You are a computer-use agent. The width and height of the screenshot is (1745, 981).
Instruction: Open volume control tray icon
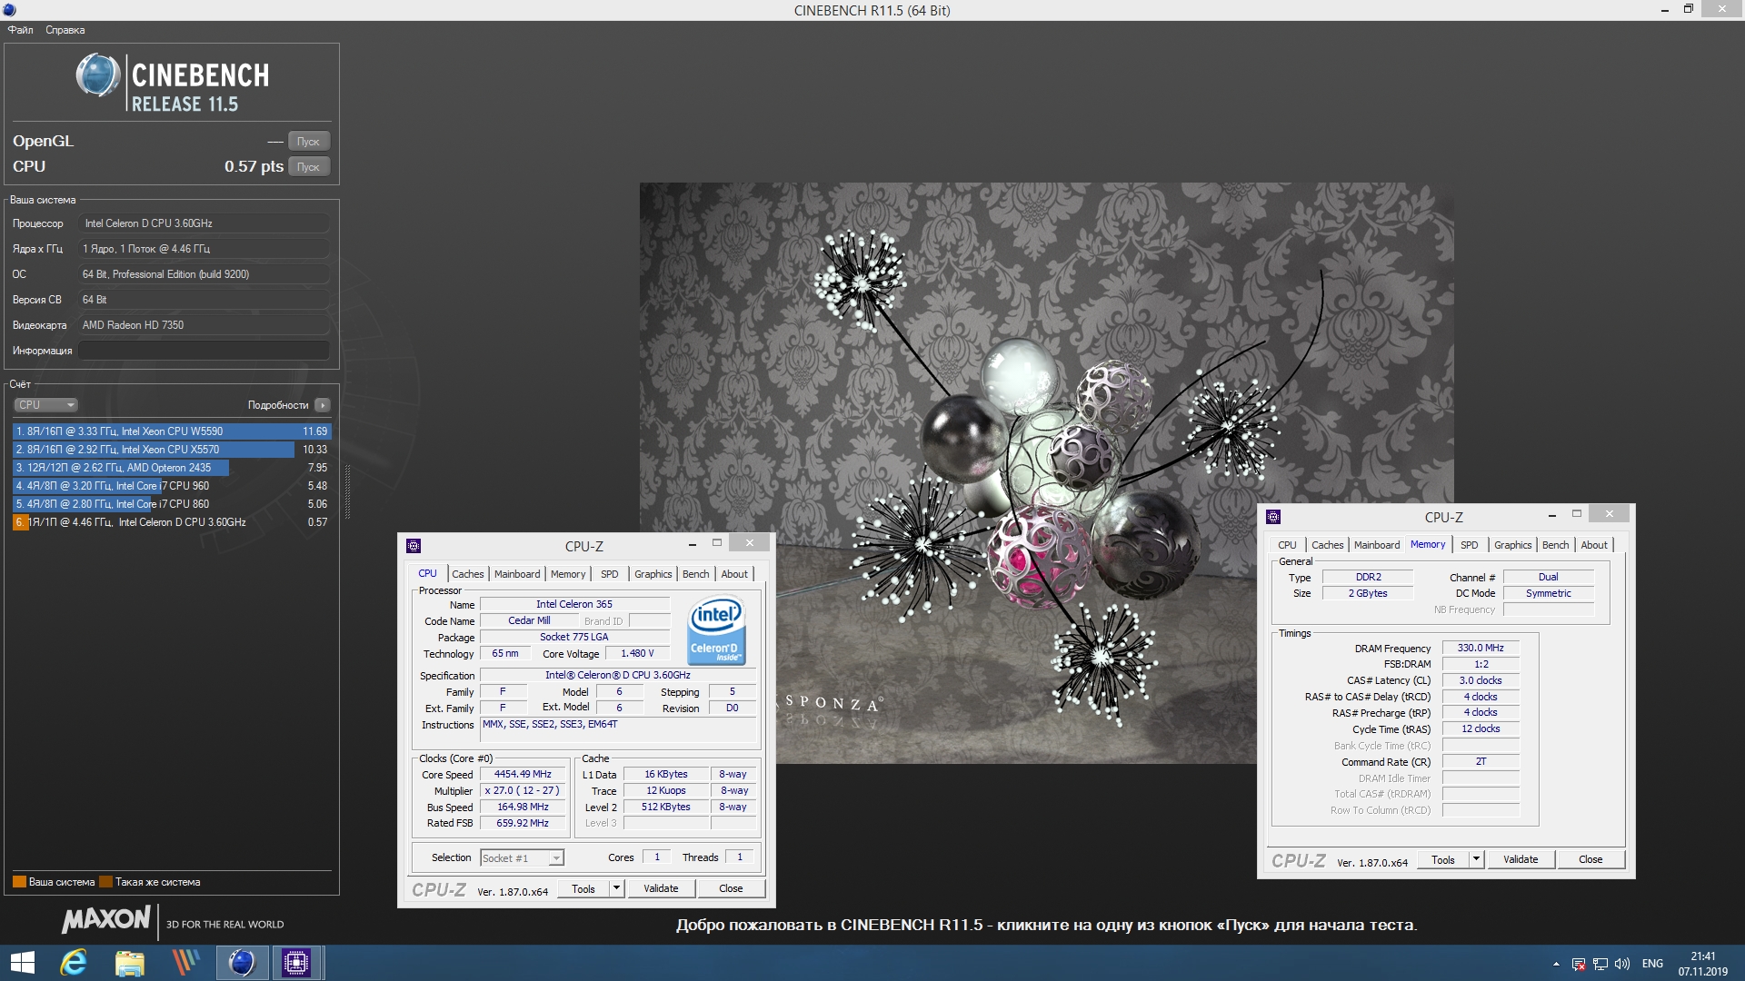(x=1622, y=964)
